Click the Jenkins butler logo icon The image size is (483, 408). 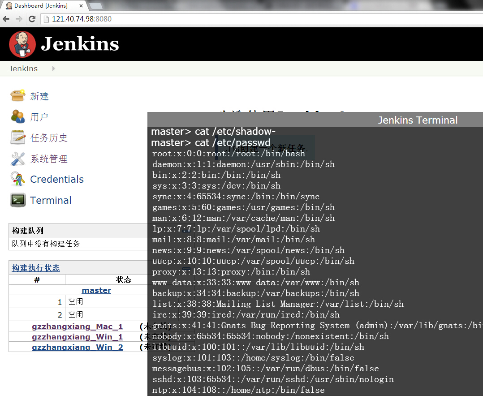[22, 44]
